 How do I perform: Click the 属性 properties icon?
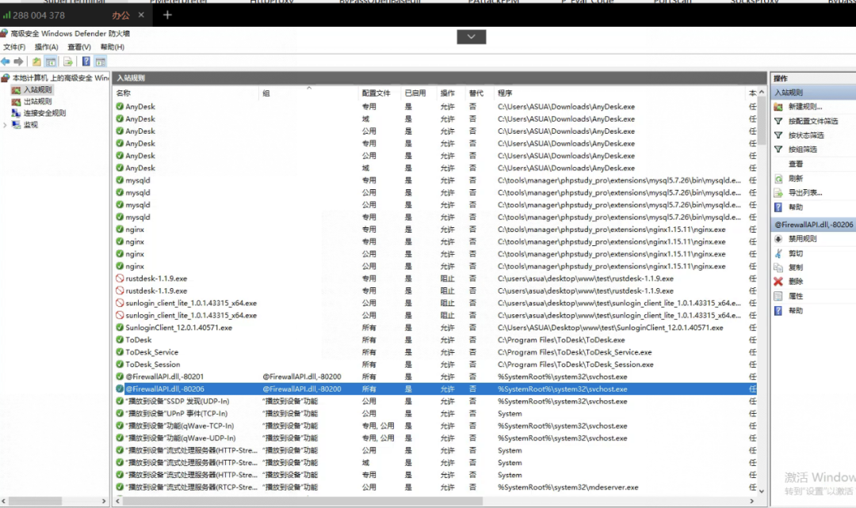(778, 297)
